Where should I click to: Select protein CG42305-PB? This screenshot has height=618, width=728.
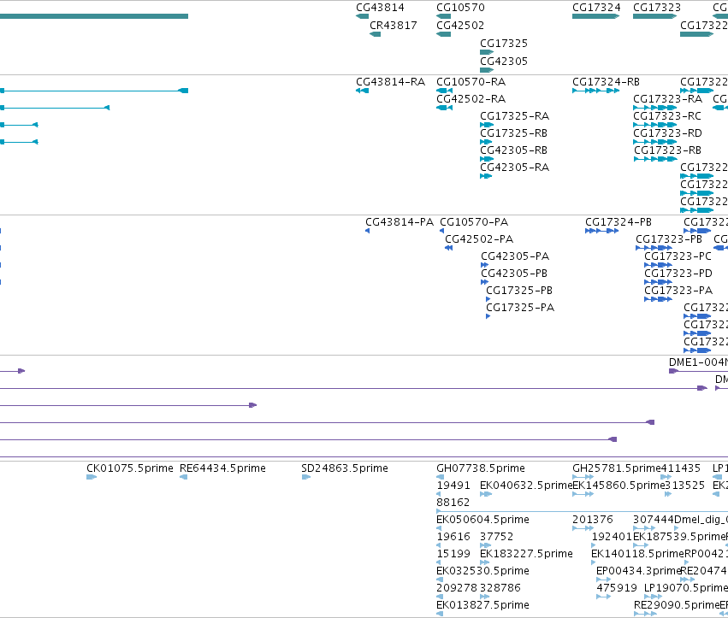click(x=514, y=274)
